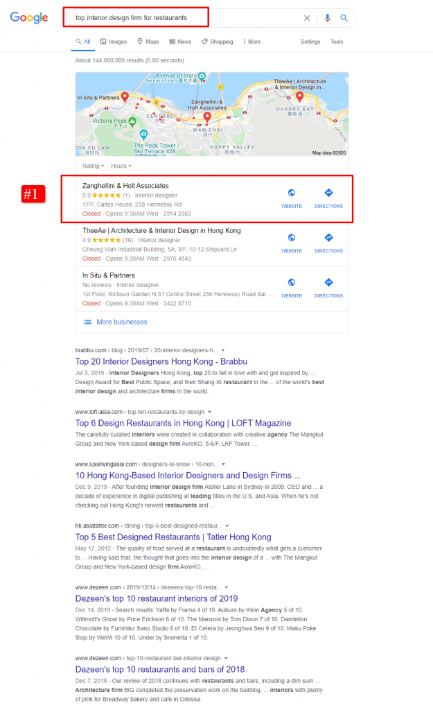Open the TheeAe Architecture & Interior Design listing
The height and width of the screenshot is (710, 433).
161,230
